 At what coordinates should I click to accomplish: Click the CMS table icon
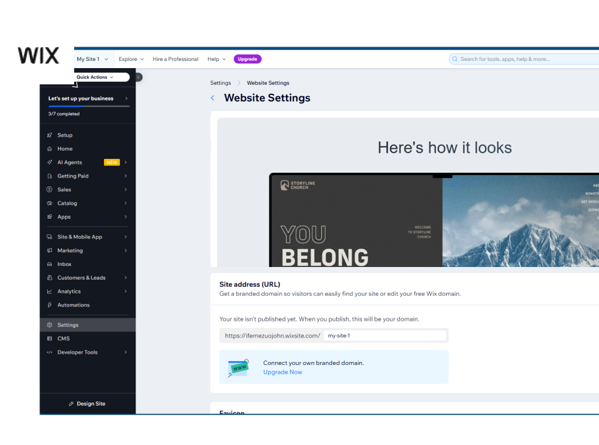pos(50,339)
